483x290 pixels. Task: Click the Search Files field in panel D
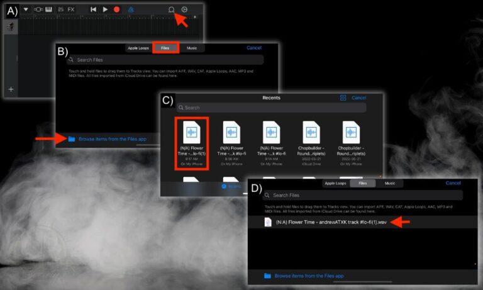click(362, 195)
